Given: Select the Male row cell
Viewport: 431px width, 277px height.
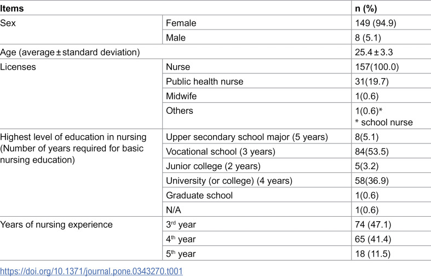Looking at the screenshot, I should (257, 38).
